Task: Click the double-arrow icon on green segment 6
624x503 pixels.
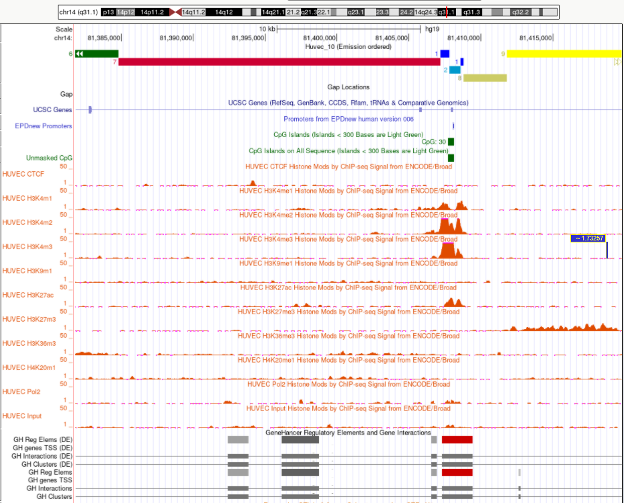Action: (79, 54)
